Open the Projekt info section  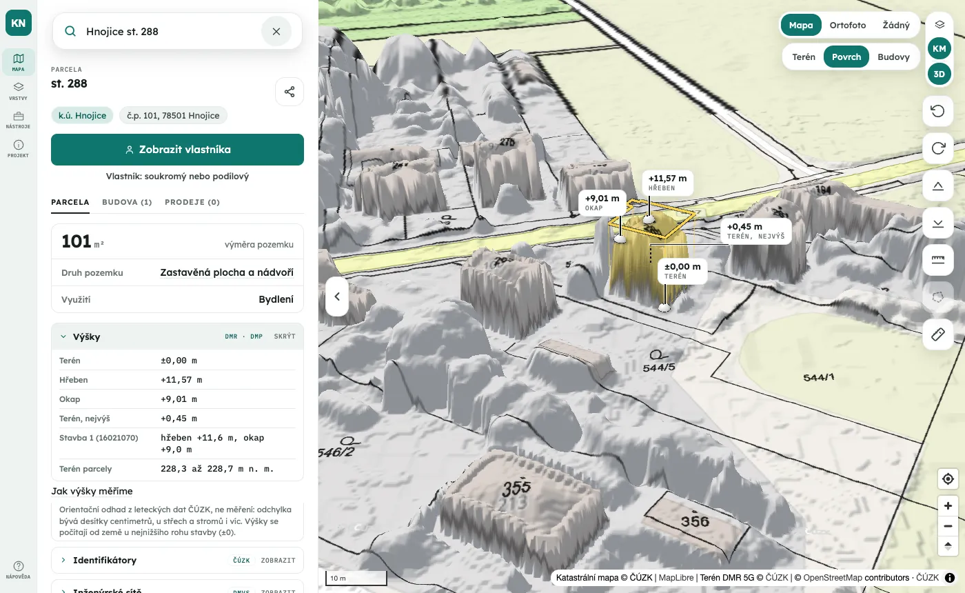pos(18,149)
